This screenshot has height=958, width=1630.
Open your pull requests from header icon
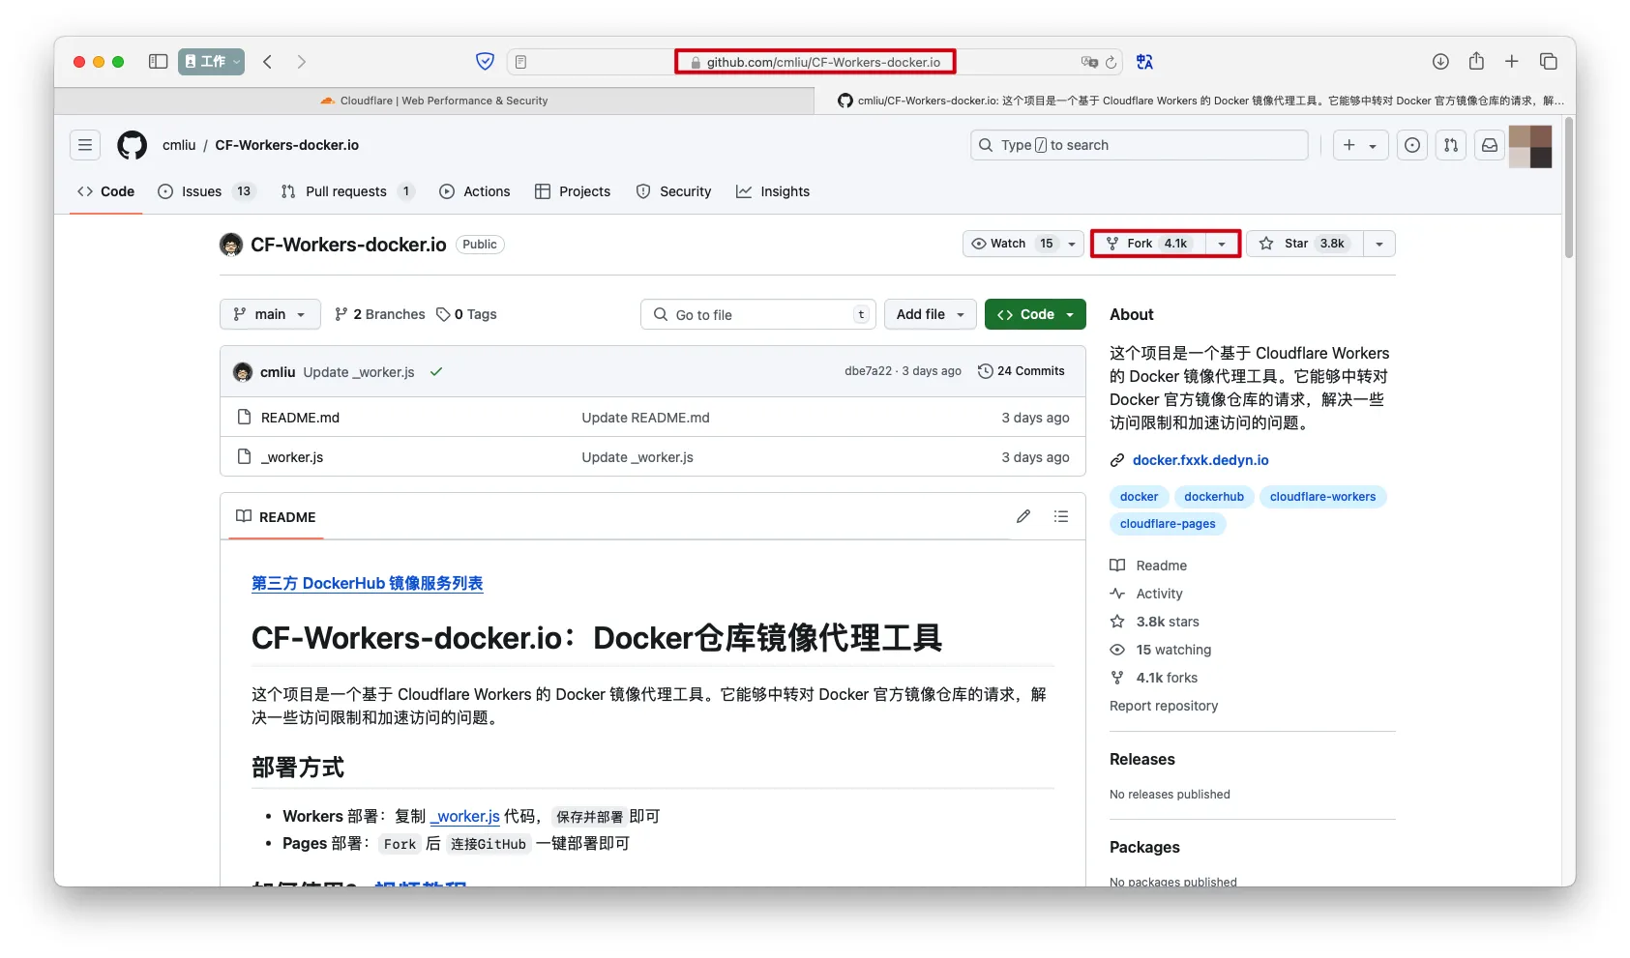click(x=1451, y=145)
